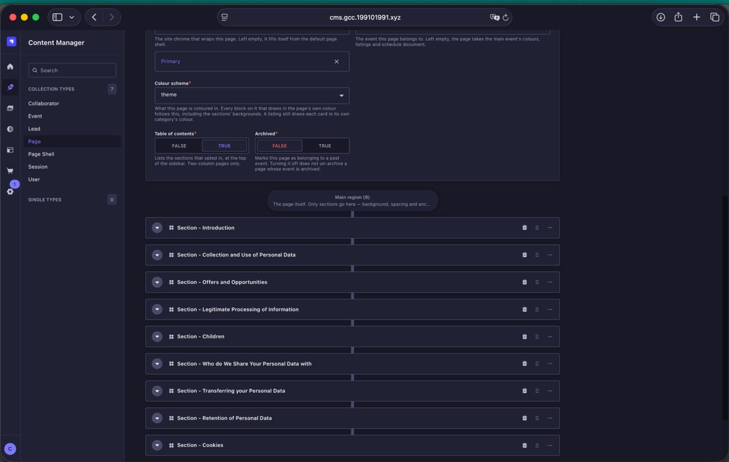729x462 pixels.
Task: Remove the Primary relation with X icon
Action: (x=336, y=61)
